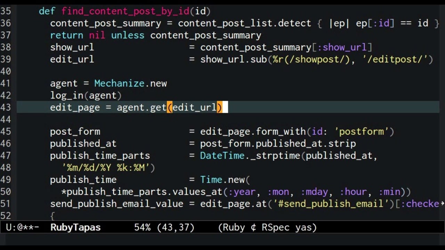Click the text cursor after edit_url parenthesis
Screen dimensions: 445x250
225,107
